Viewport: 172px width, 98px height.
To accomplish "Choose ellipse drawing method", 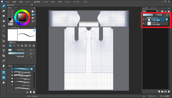I will 30,45.
